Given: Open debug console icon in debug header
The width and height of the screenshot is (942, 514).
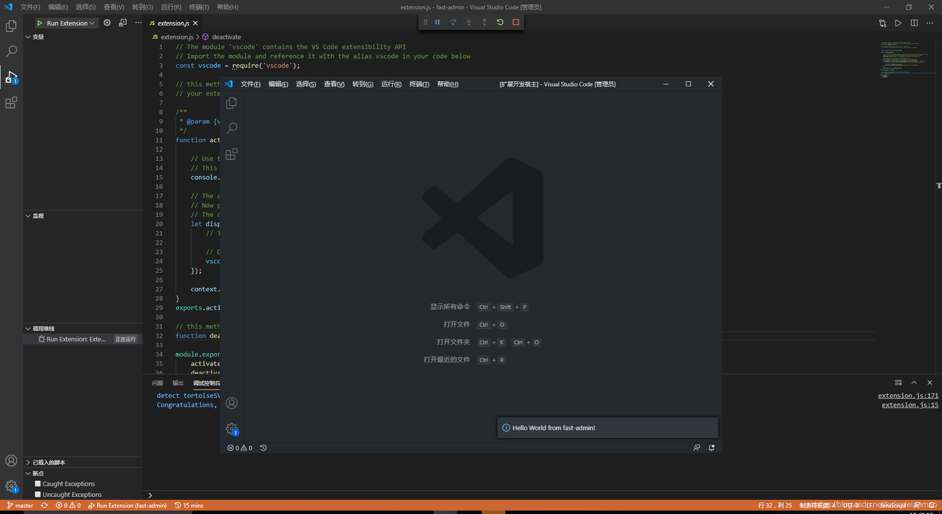Looking at the screenshot, I should (123, 23).
